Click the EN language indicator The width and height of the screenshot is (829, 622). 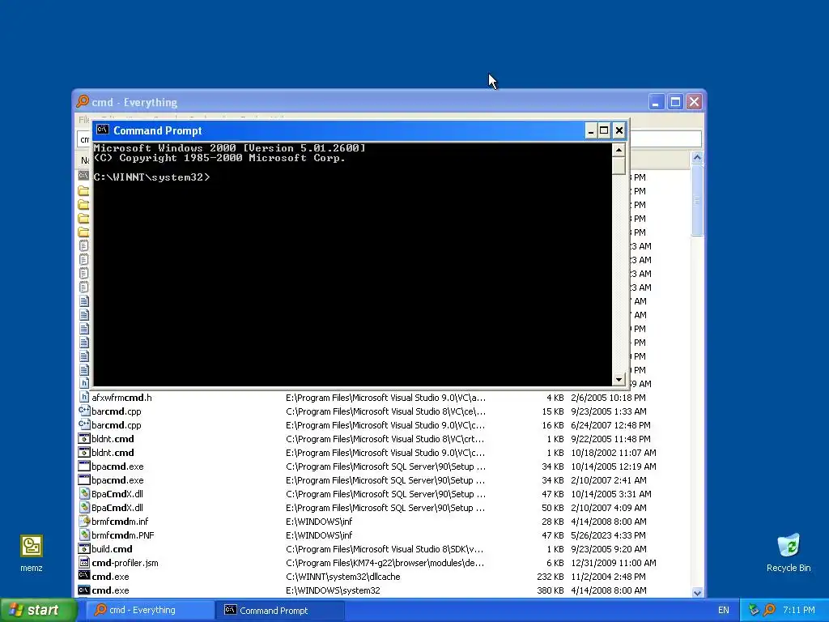(723, 610)
